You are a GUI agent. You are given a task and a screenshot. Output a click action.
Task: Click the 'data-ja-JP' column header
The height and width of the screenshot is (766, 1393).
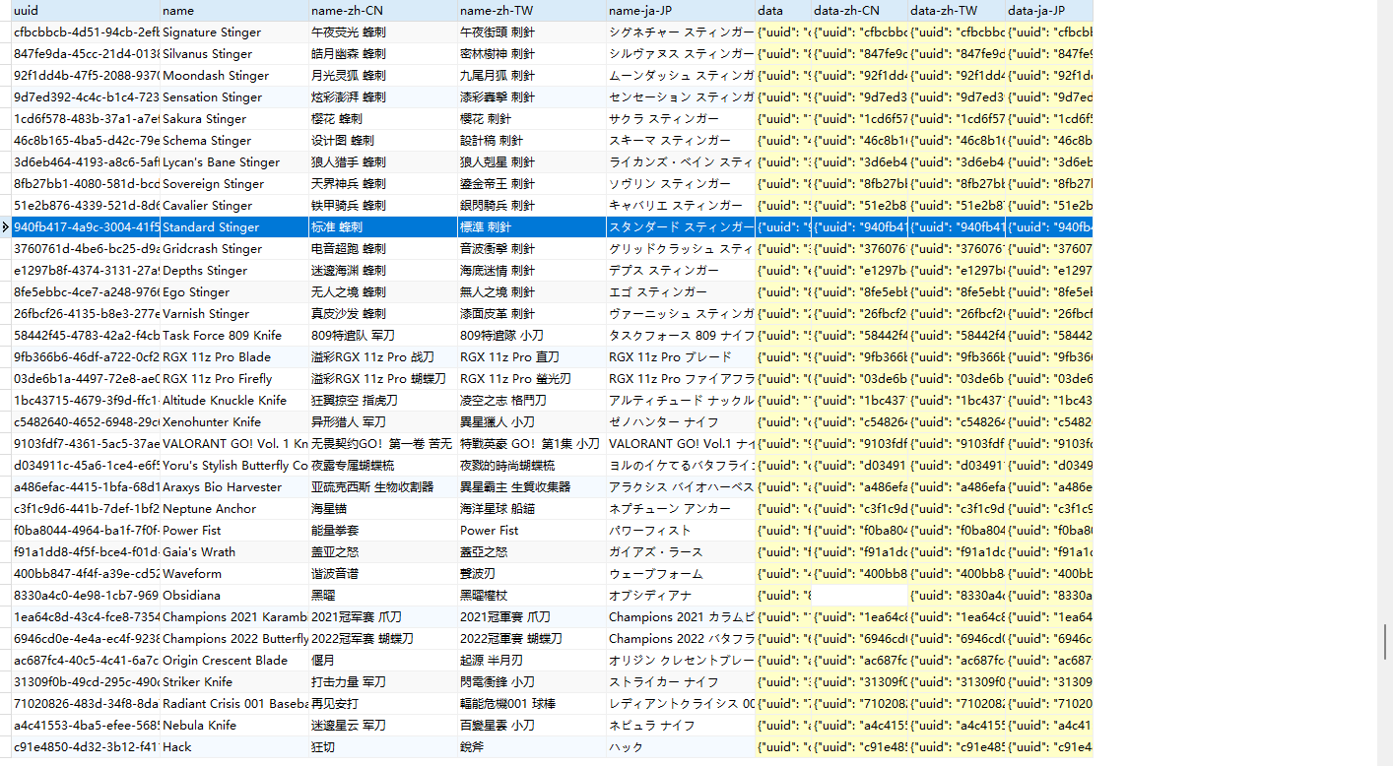(x=1048, y=11)
